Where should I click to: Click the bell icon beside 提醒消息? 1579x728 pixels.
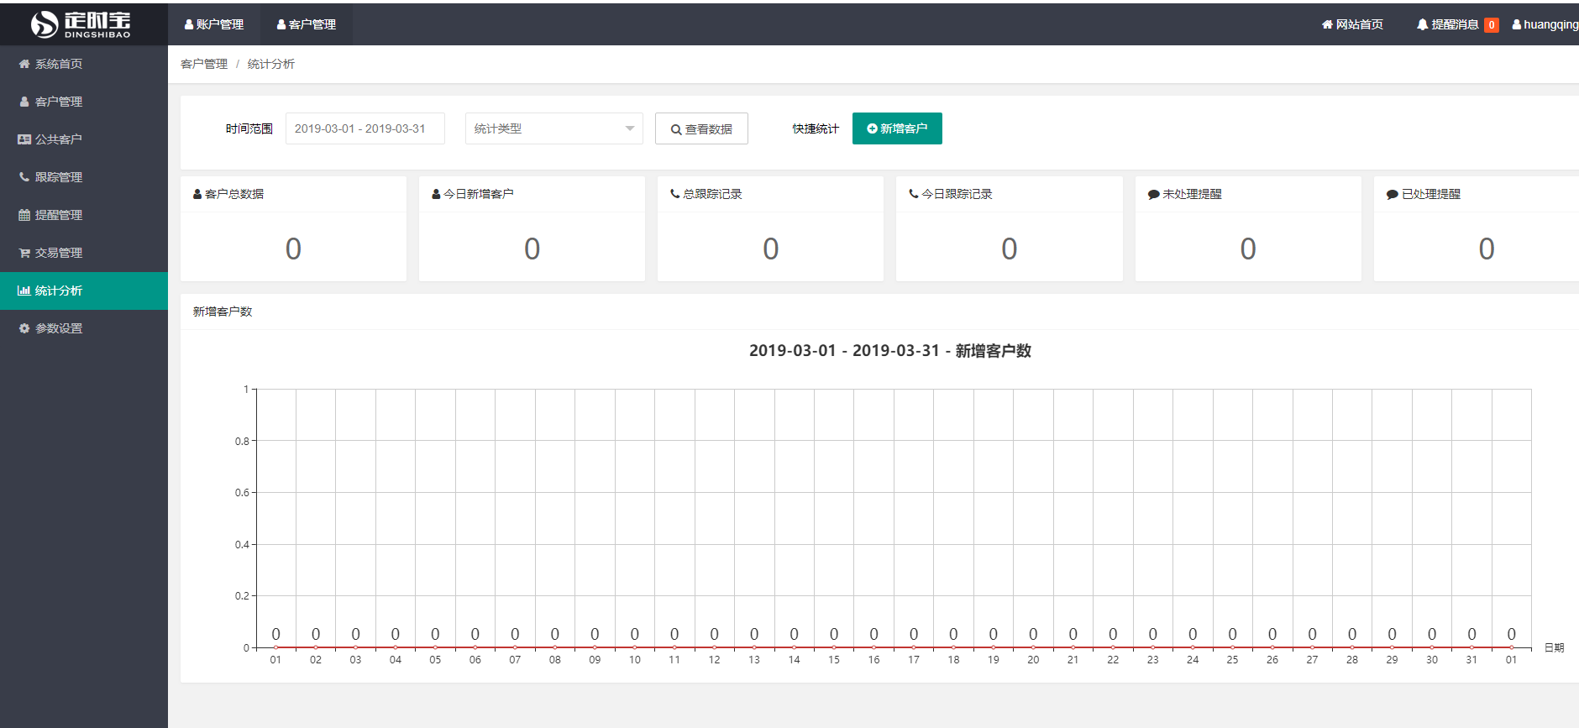coord(1422,24)
